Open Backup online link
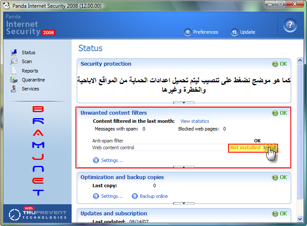This screenshot has width=307, height=226. coord(153,196)
